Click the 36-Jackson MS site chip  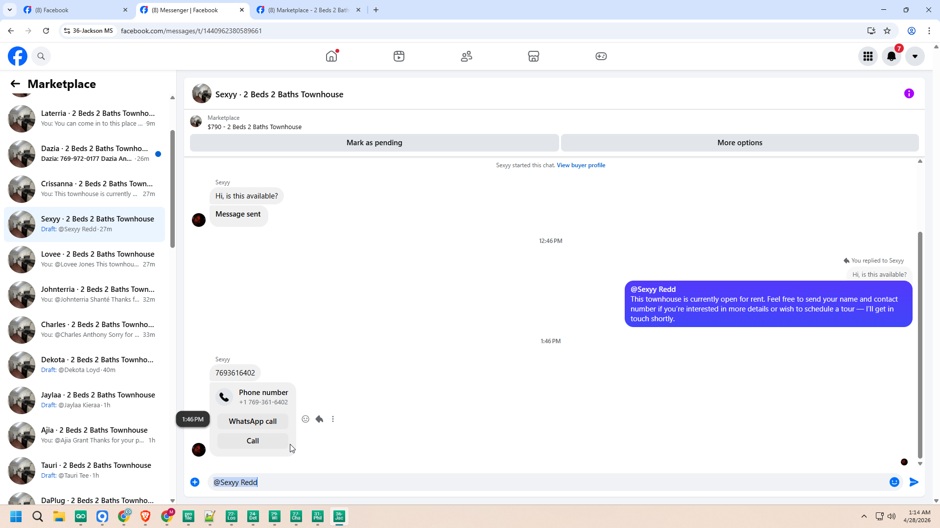tap(89, 31)
